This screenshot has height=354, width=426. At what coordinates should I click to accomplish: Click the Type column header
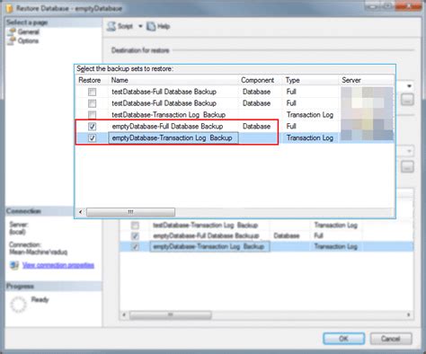(x=292, y=80)
